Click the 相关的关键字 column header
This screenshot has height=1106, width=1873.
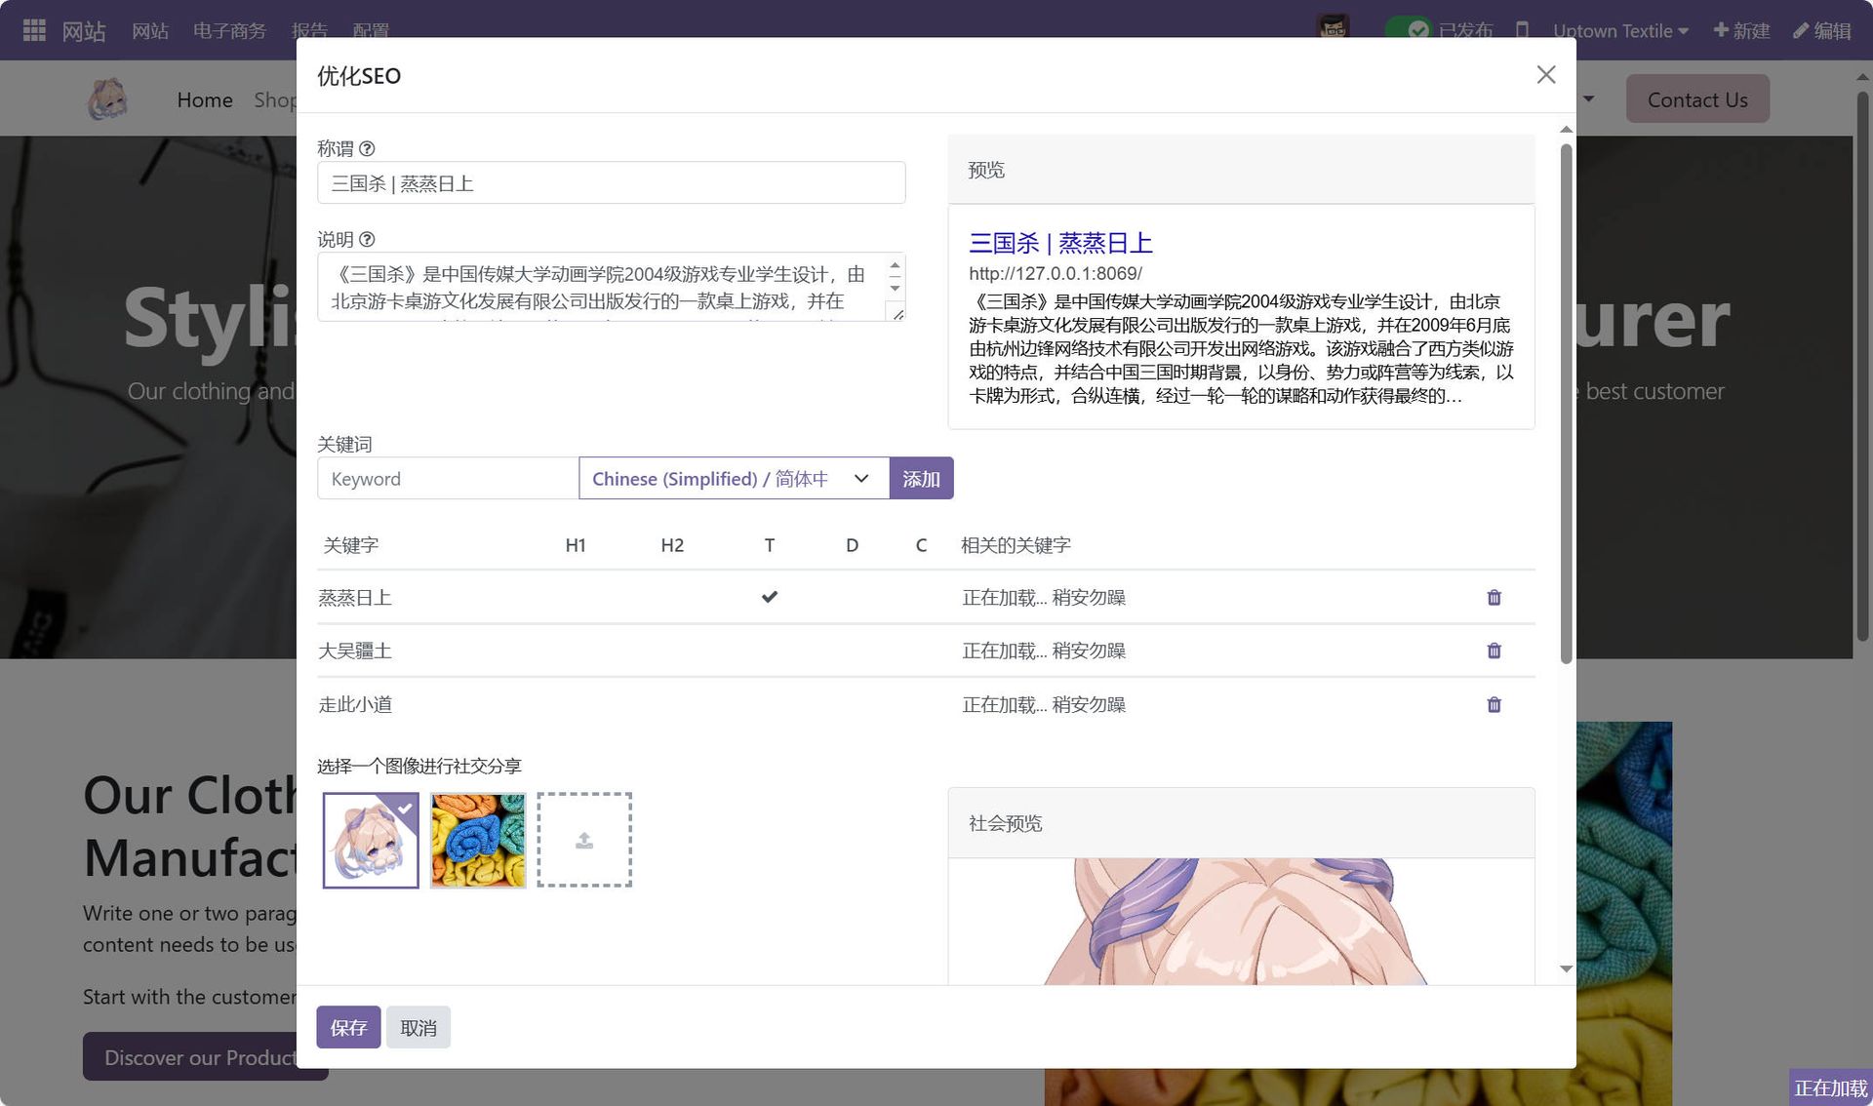(1016, 545)
